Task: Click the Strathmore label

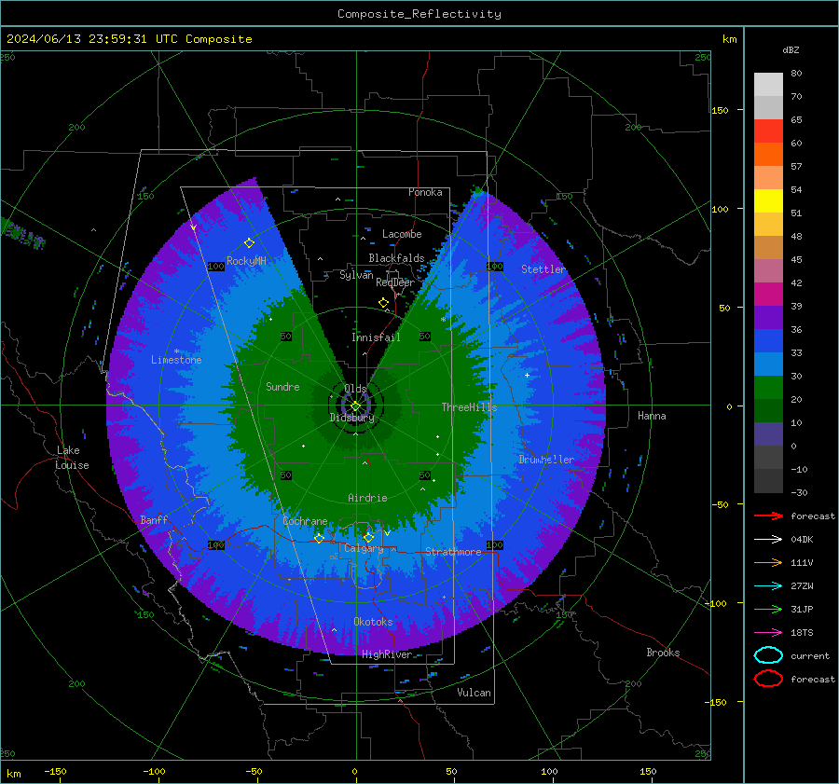Action: click(x=453, y=552)
